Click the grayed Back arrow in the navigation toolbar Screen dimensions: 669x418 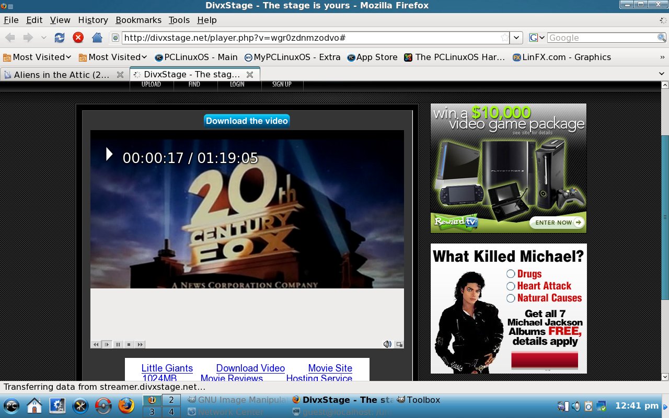pos(10,38)
